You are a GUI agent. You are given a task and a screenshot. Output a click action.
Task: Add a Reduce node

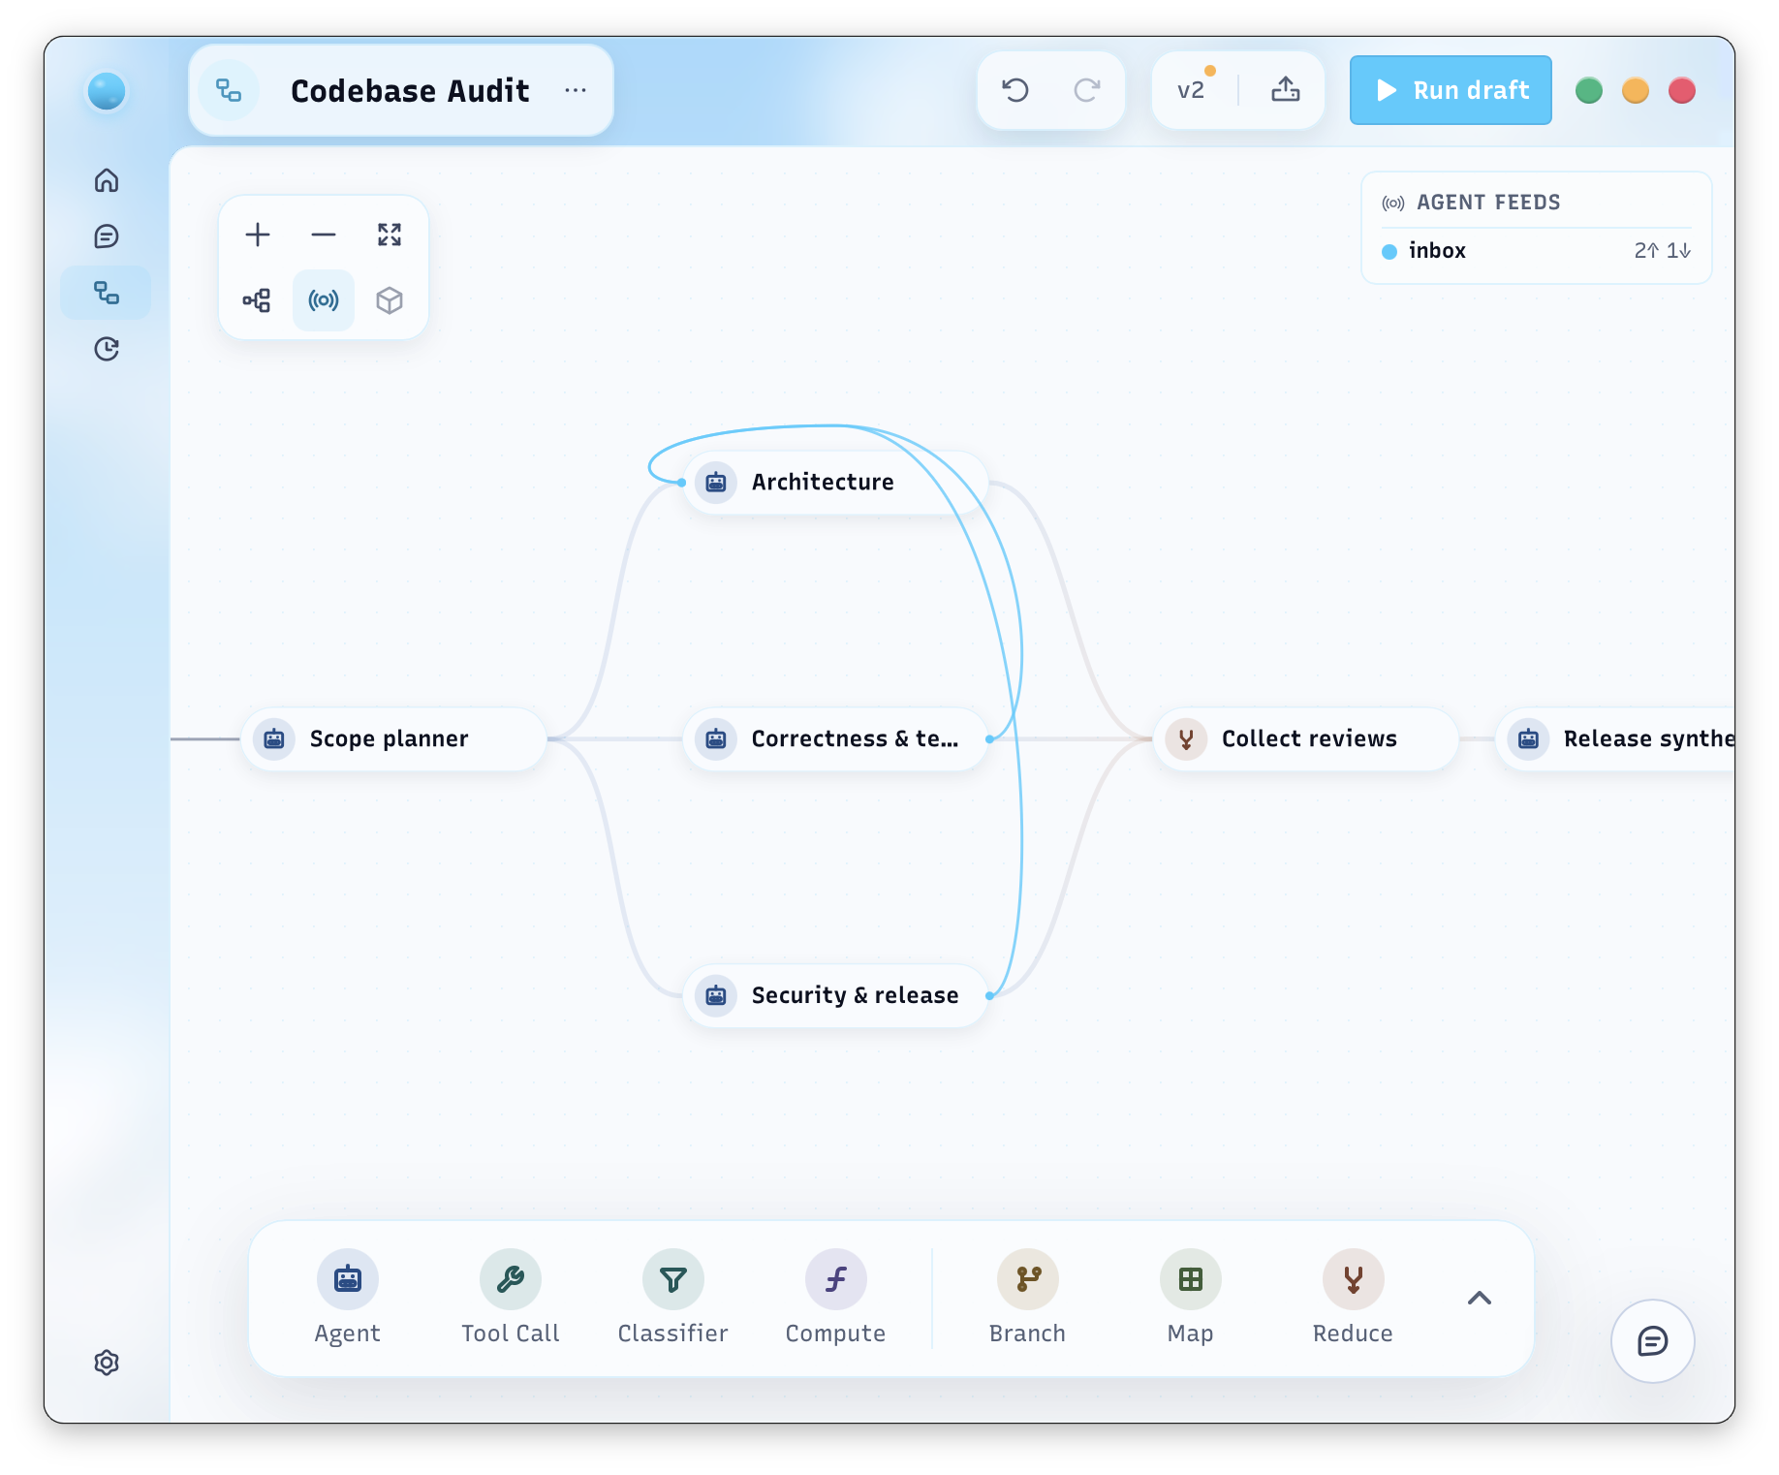(x=1354, y=1298)
